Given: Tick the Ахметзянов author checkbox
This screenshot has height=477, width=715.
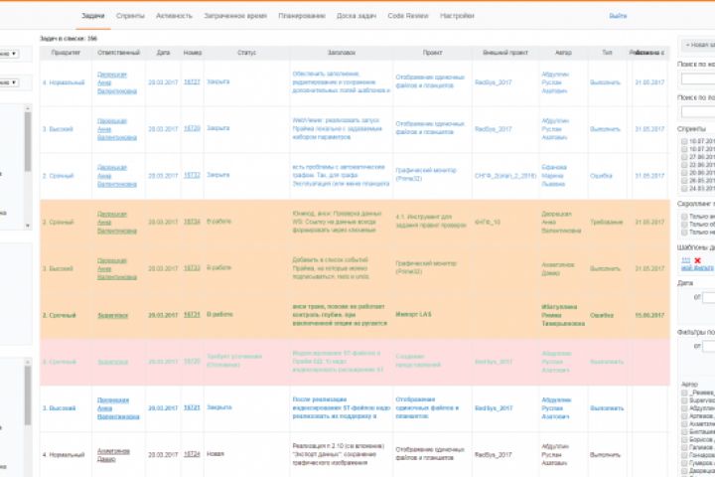Looking at the screenshot, I should coord(684,424).
